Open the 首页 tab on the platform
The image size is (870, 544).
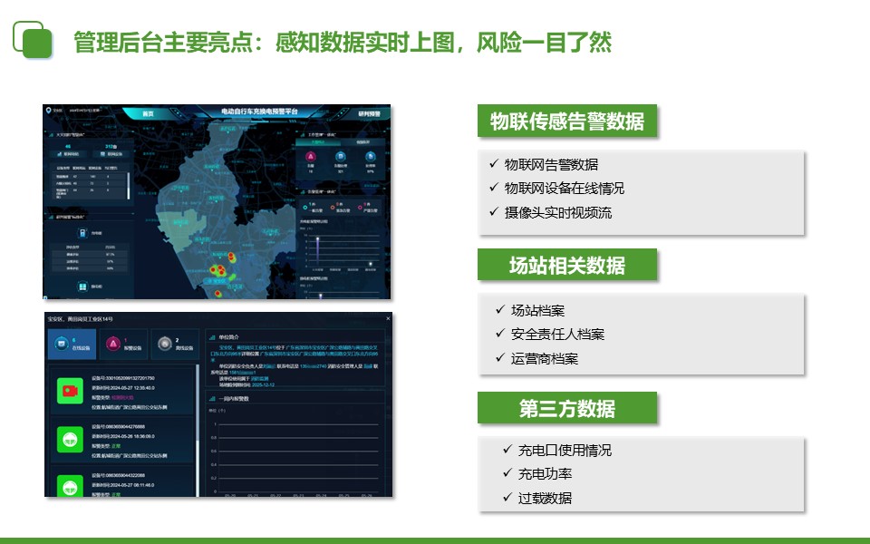(148, 113)
